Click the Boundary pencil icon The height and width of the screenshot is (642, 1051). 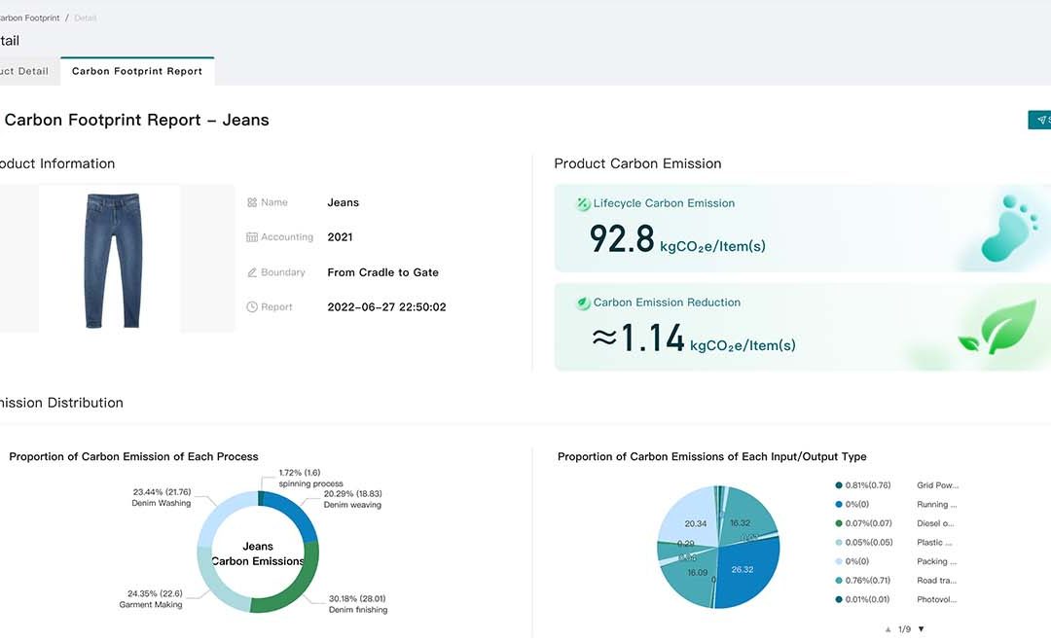click(x=252, y=272)
